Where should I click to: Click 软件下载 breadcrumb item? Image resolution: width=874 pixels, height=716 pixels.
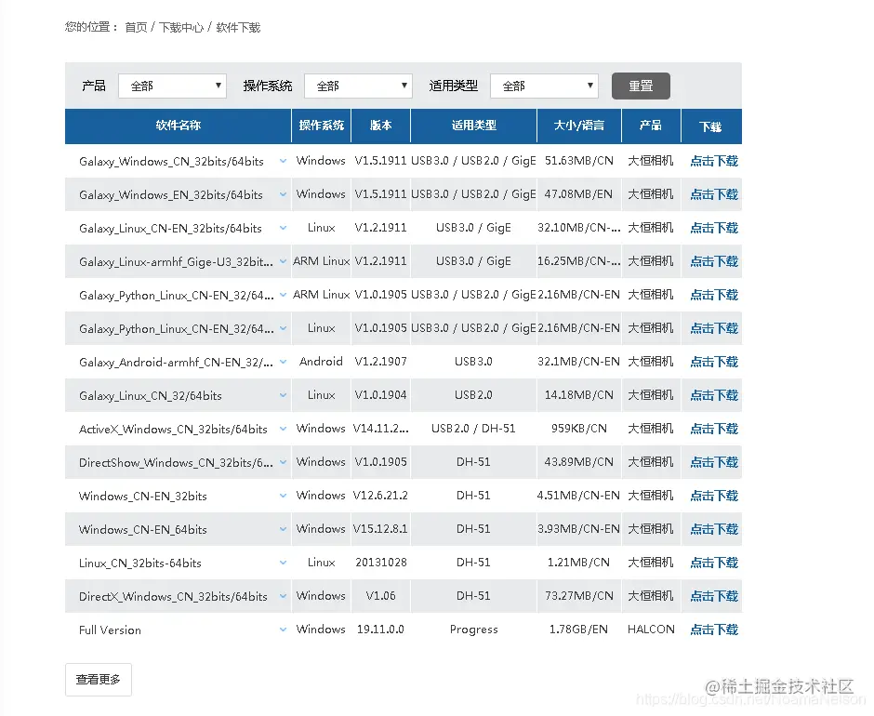point(238,27)
